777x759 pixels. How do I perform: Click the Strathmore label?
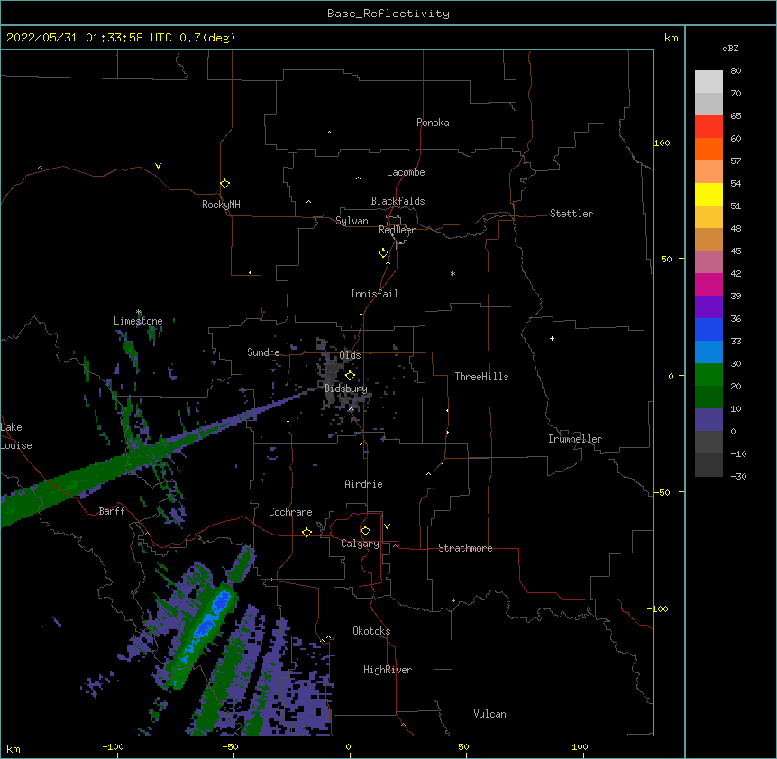click(465, 548)
